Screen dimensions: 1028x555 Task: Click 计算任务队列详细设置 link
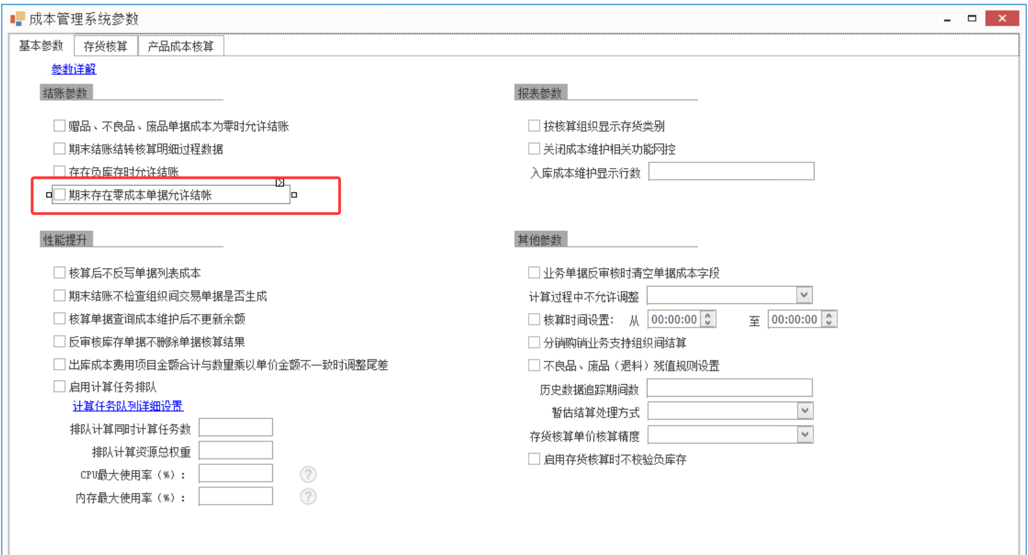pos(128,406)
